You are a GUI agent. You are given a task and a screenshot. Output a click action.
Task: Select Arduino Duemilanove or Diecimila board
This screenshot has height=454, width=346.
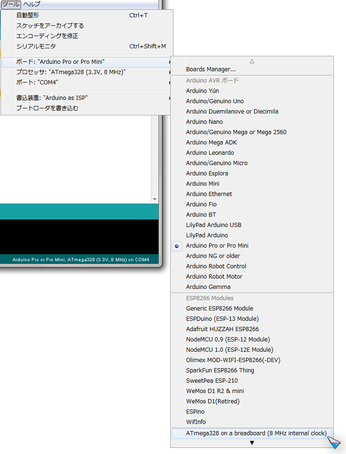[x=252, y=112]
